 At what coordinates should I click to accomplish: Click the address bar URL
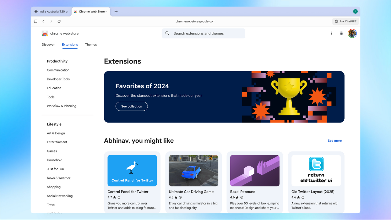pos(195,21)
